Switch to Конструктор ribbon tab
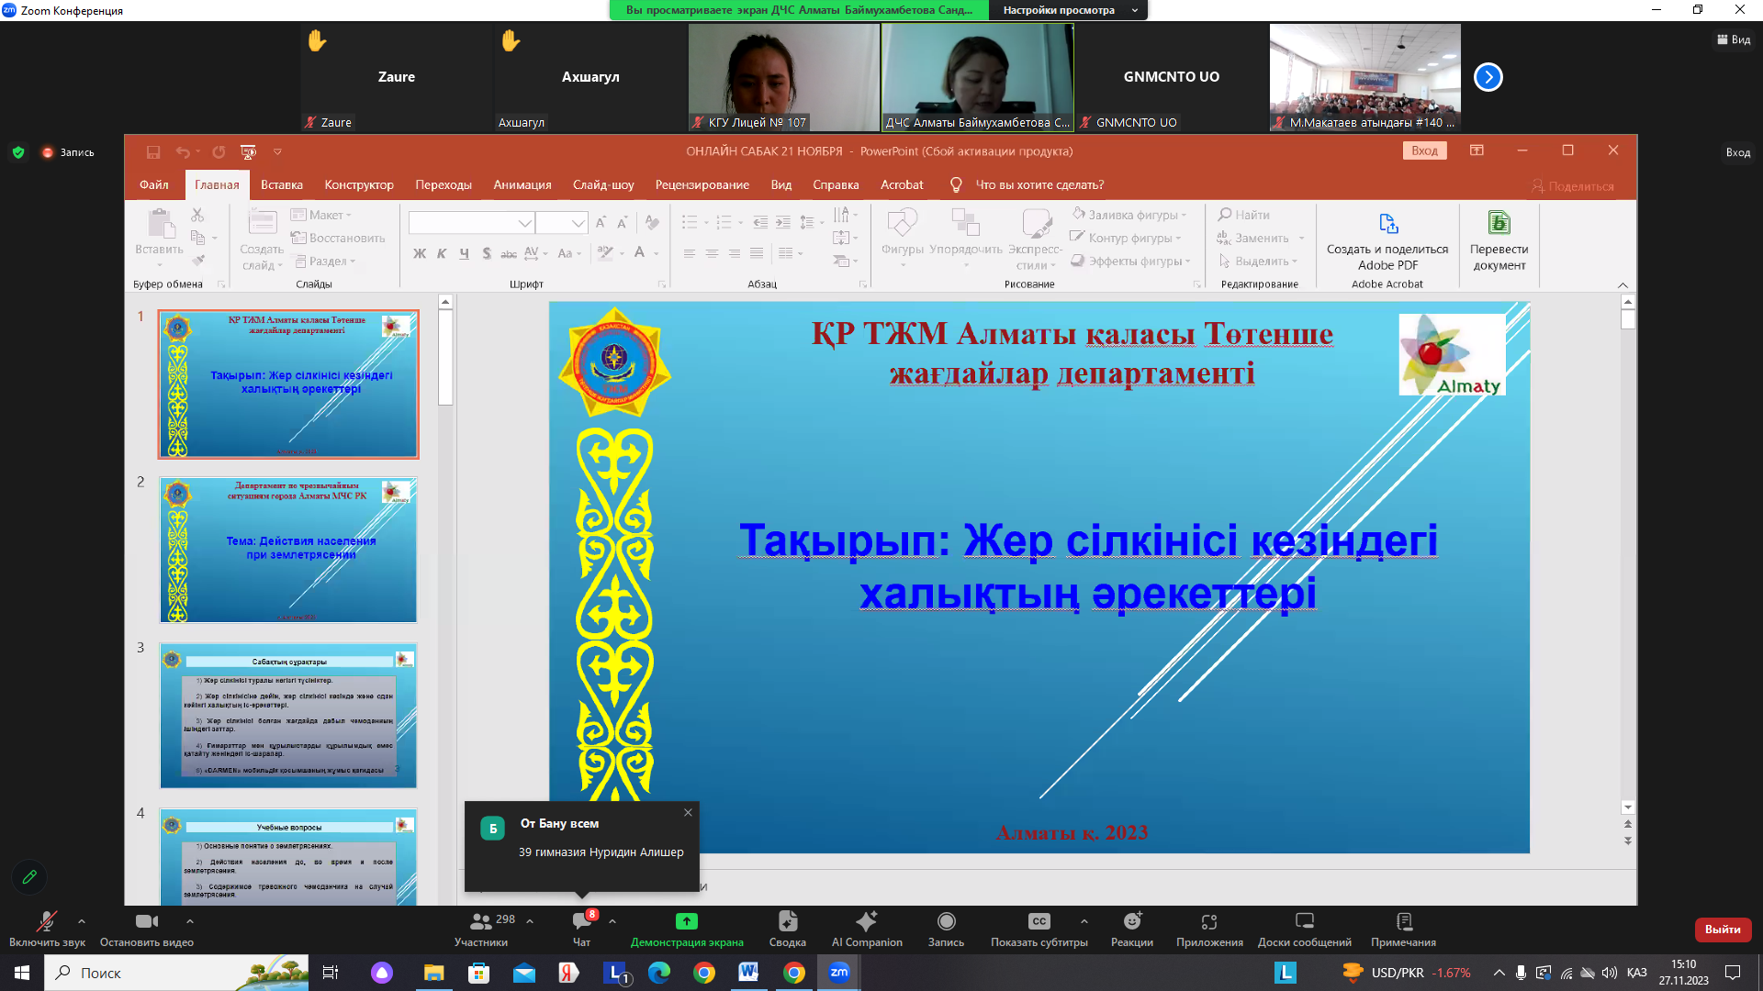This screenshot has height=991, width=1763. pyautogui.click(x=359, y=184)
